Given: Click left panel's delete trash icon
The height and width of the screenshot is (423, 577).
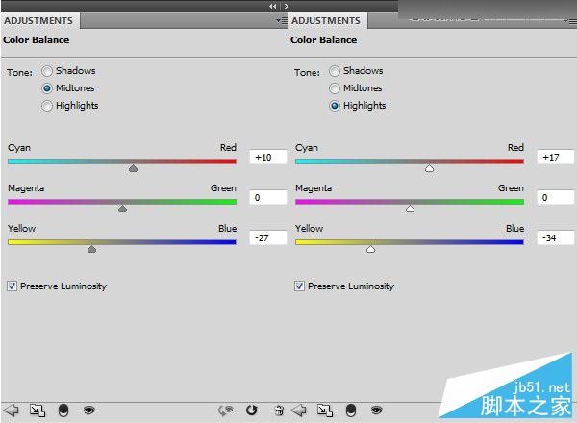Looking at the screenshot, I should [279, 411].
